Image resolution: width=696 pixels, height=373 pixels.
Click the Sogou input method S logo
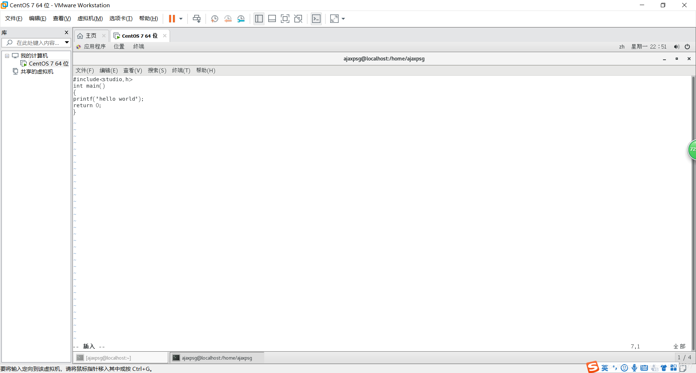pos(593,367)
